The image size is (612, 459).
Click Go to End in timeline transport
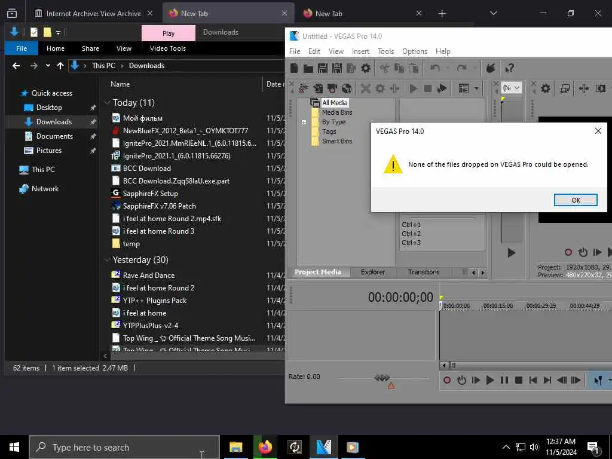(547, 380)
